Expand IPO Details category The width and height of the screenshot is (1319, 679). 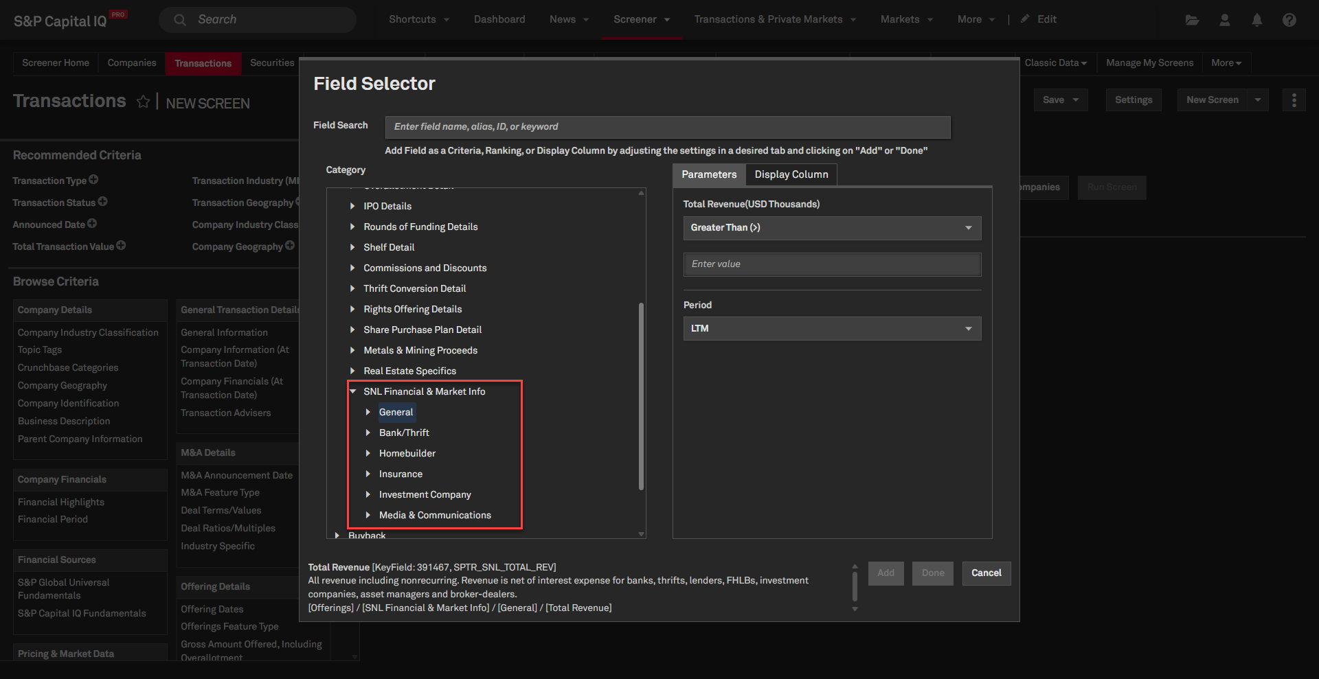pyautogui.click(x=352, y=206)
